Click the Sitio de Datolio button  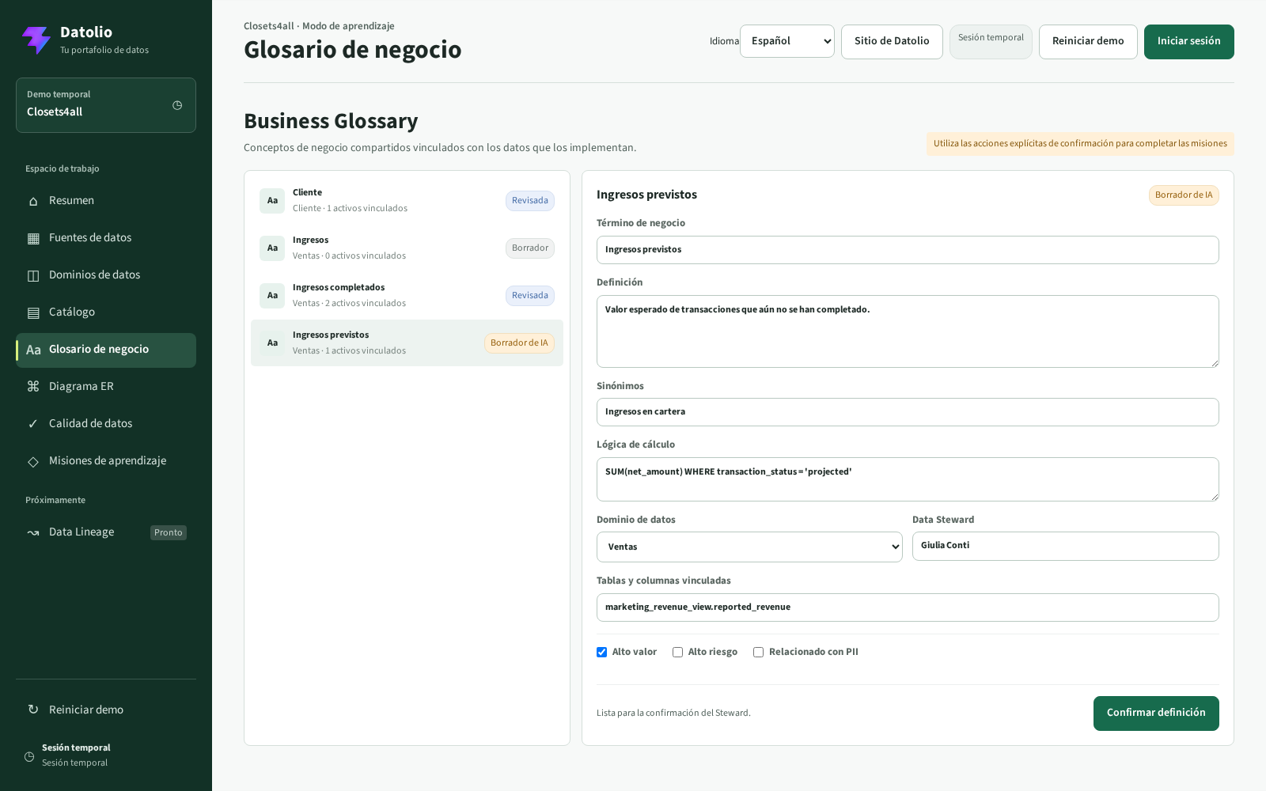(x=892, y=41)
